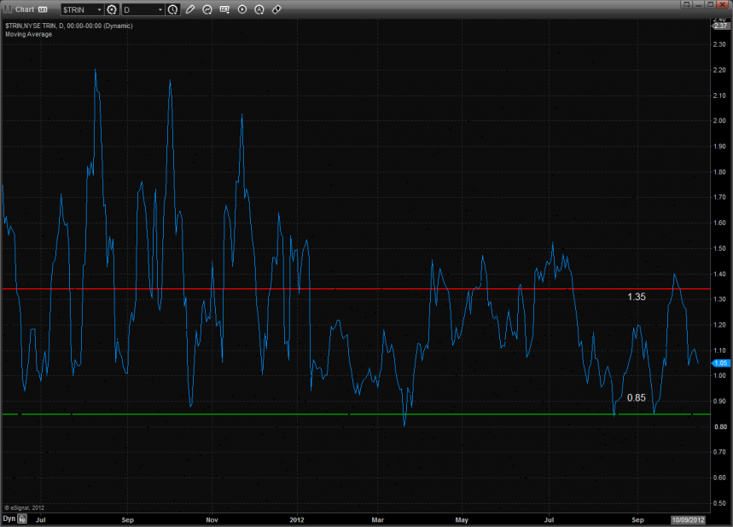Click the circular play icon
Screen dimensions: 733x527
241,9
